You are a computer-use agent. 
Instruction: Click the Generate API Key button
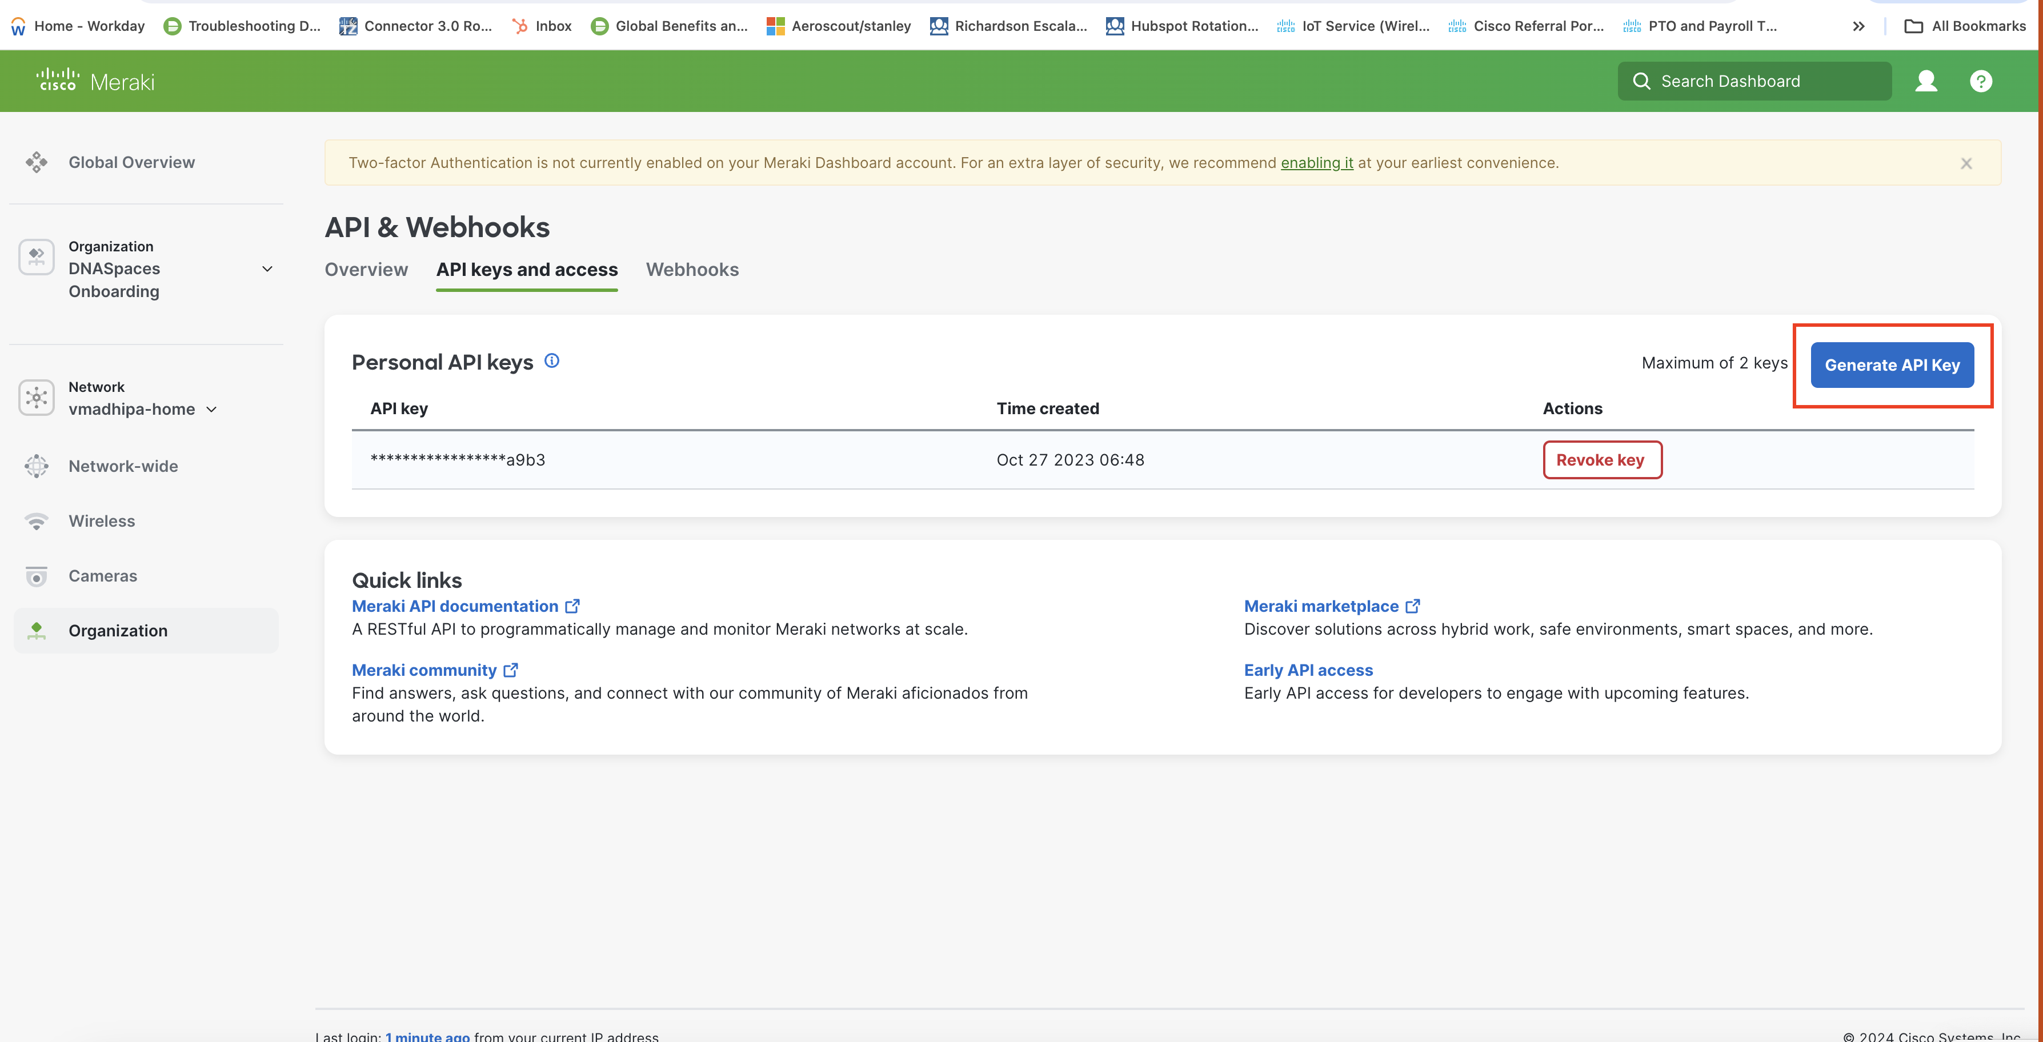coord(1892,365)
